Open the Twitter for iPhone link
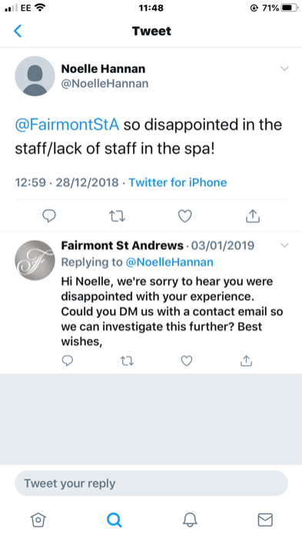302x538 pixels. [178, 183]
